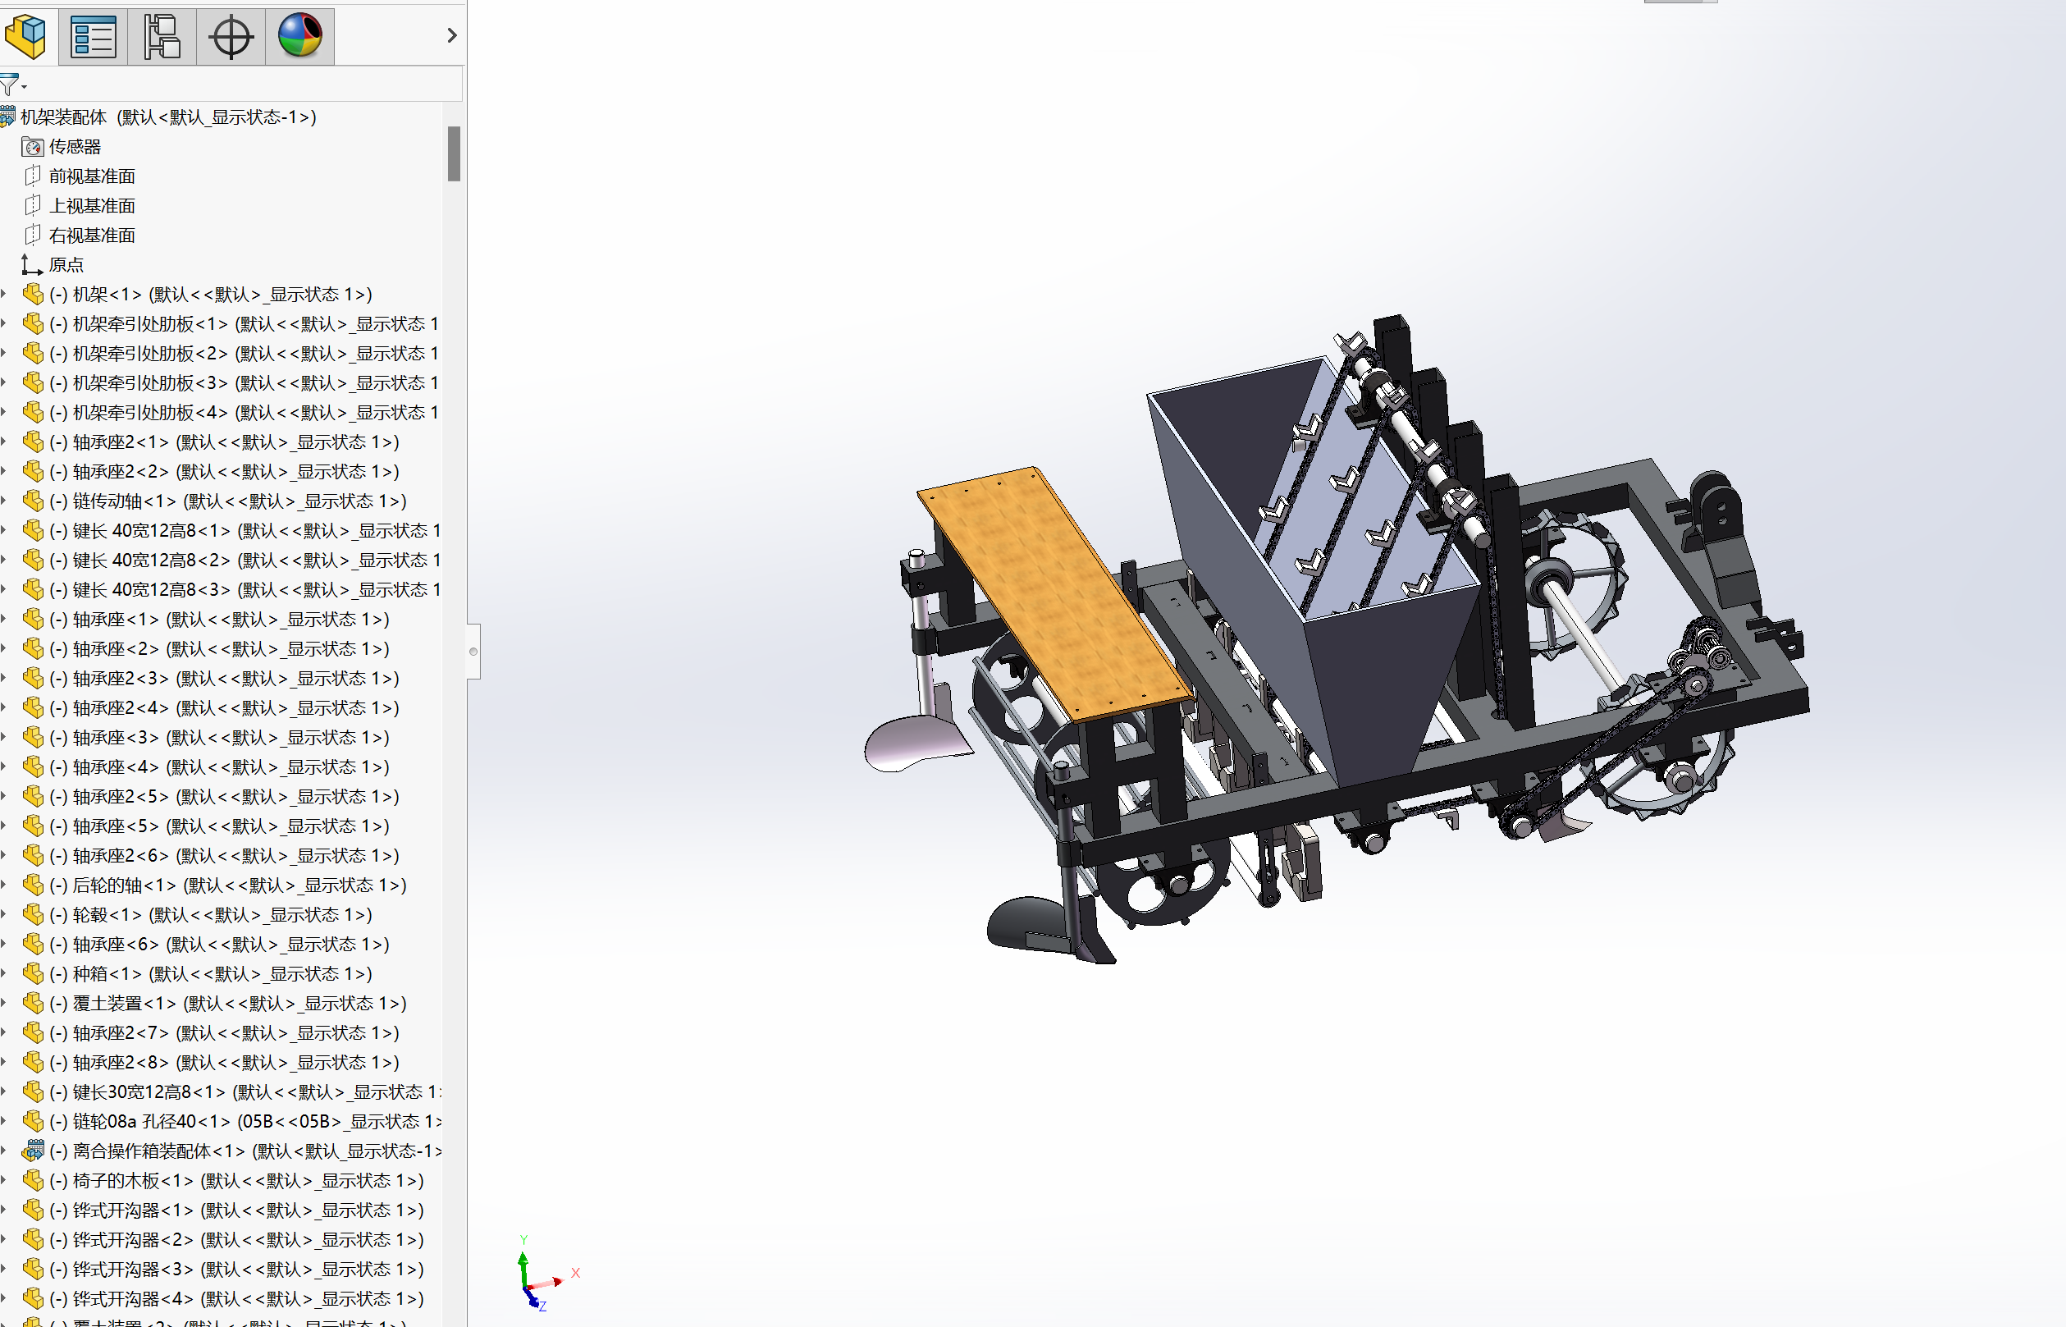Show more manager tabs via arrow
The width and height of the screenshot is (2066, 1327).
[451, 35]
